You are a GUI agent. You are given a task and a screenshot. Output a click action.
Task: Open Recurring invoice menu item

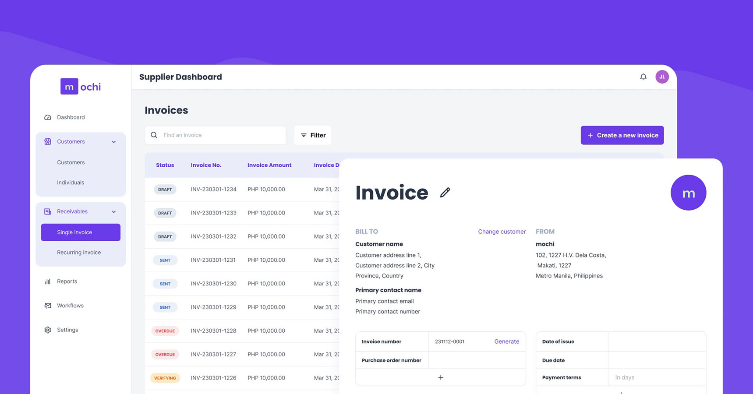tap(79, 253)
